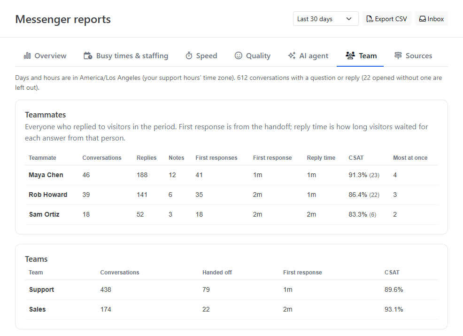Go to the Speed tab
The image size is (463, 336).
(201, 55)
